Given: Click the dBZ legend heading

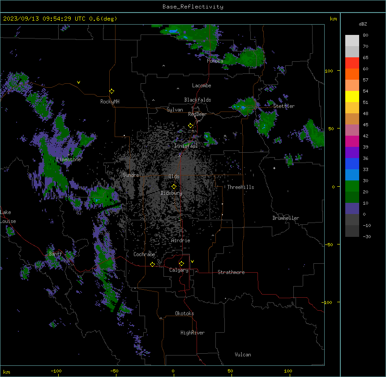Looking at the screenshot, I should click(x=363, y=24).
